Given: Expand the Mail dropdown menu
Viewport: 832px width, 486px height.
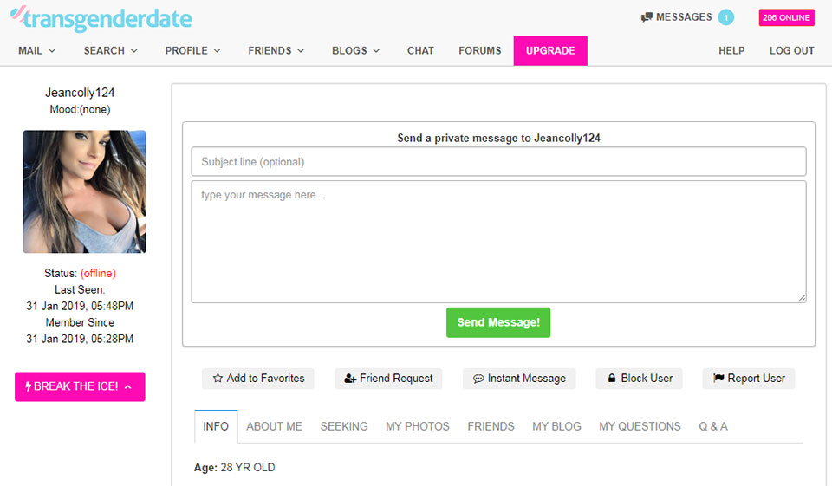Looking at the screenshot, I should pyautogui.click(x=36, y=50).
